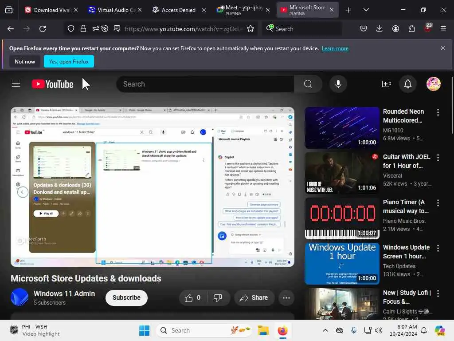Click Not now on Firefox prompt
Screen dimensions: 454x341
[25, 61]
